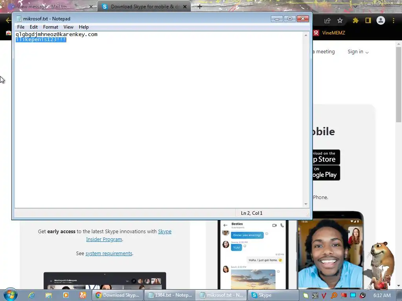This screenshot has height=301, width=402.
Task: Open the Chrome profile avatar
Action: [x=381, y=20]
